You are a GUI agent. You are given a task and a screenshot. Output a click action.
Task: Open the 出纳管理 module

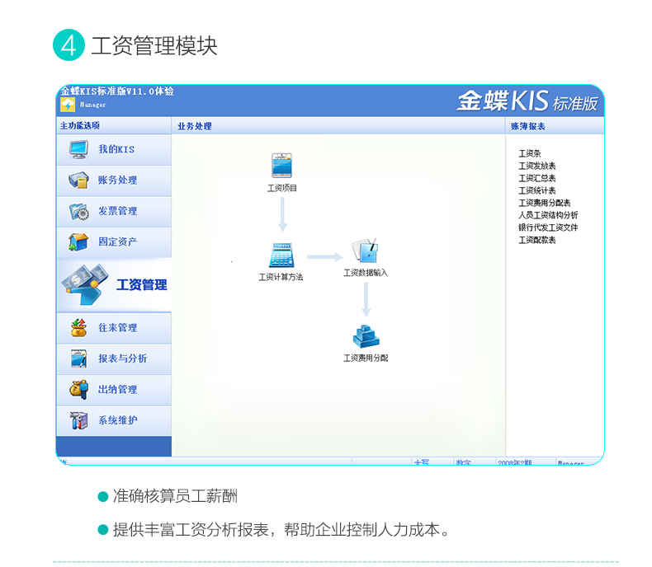pos(117,389)
